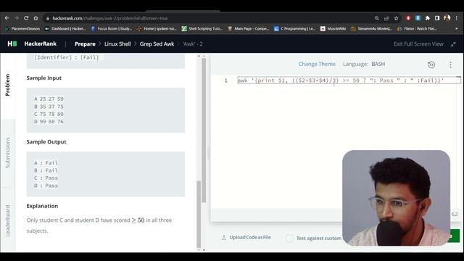Click sample output row 'A : Fail'
The image size is (464, 261).
pyautogui.click(x=46, y=162)
